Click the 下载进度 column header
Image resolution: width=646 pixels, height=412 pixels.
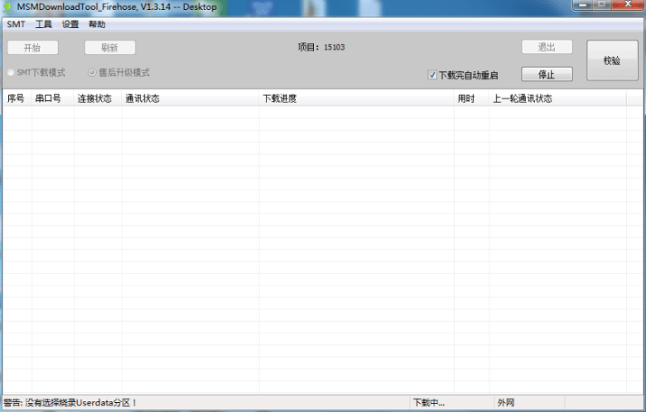[x=280, y=98]
